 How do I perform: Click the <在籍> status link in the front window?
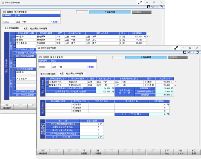(x=91, y=67)
